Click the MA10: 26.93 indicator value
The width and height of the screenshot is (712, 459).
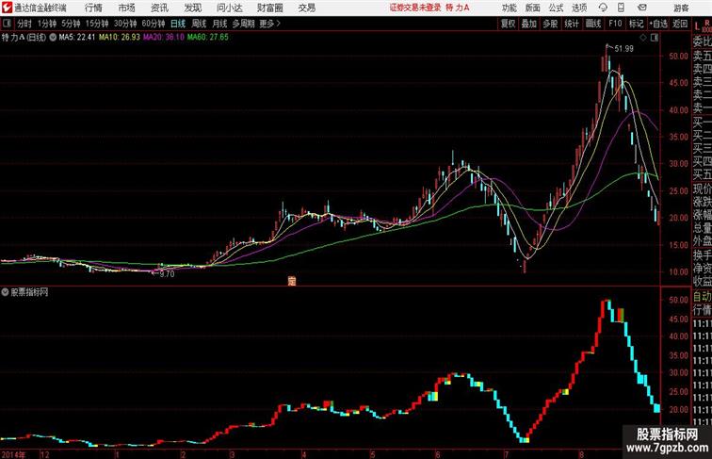point(120,38)
